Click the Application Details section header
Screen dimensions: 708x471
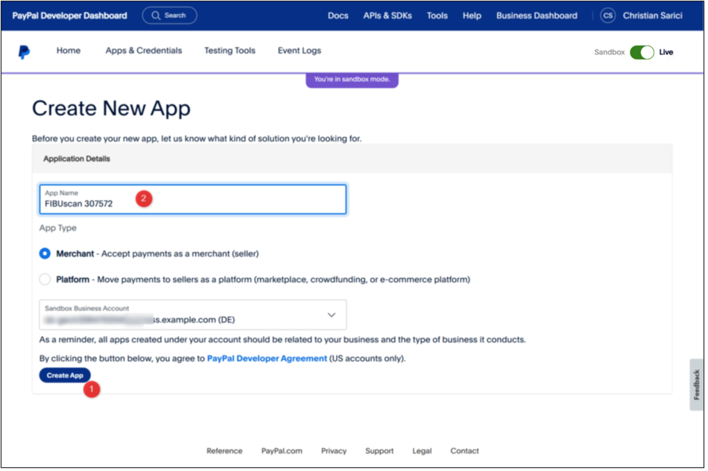(x=78, y=159)
